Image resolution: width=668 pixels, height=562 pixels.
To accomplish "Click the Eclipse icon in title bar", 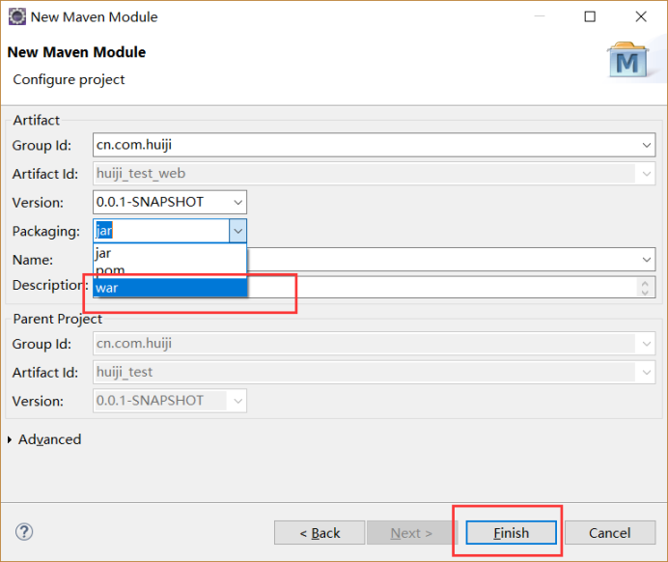I will coord(17,17).
